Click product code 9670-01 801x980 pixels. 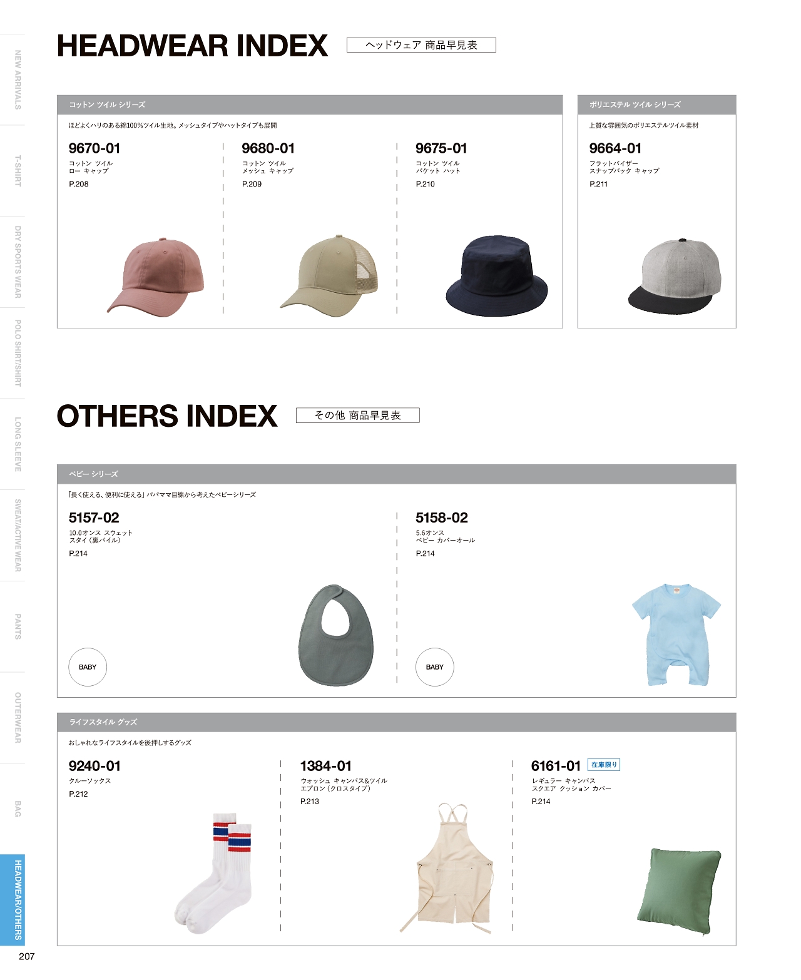coord(94,148)
